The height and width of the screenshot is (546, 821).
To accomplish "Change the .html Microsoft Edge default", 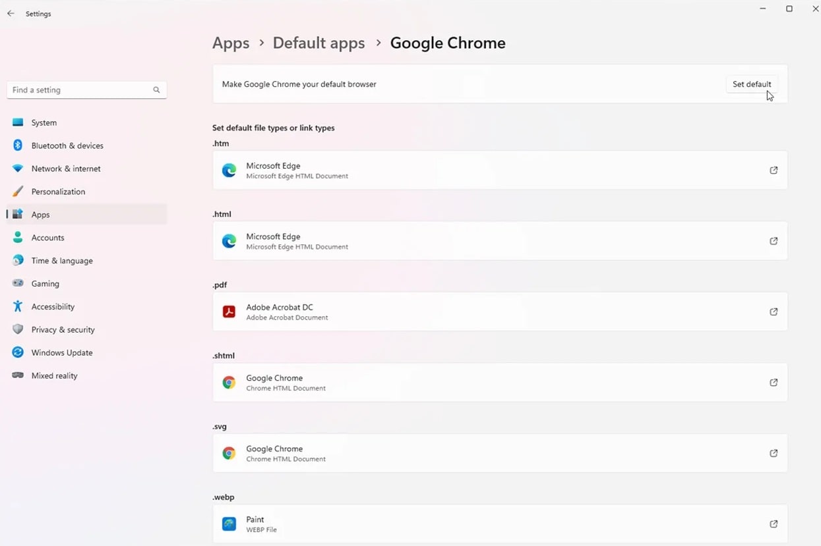I will pyautogui.click(x=500, y=241).
